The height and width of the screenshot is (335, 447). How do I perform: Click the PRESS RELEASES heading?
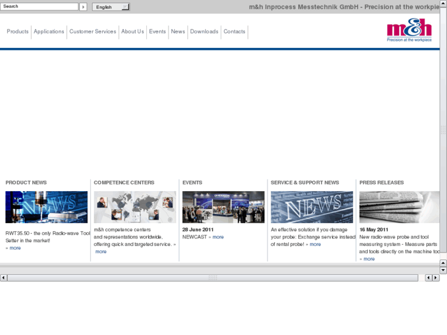click(x=381, y=183)
